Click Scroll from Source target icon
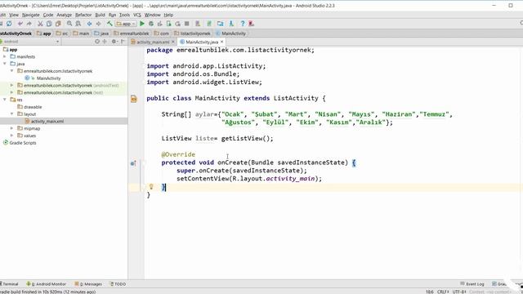Viewport: 523px width, 294px height. pos(97,42)
